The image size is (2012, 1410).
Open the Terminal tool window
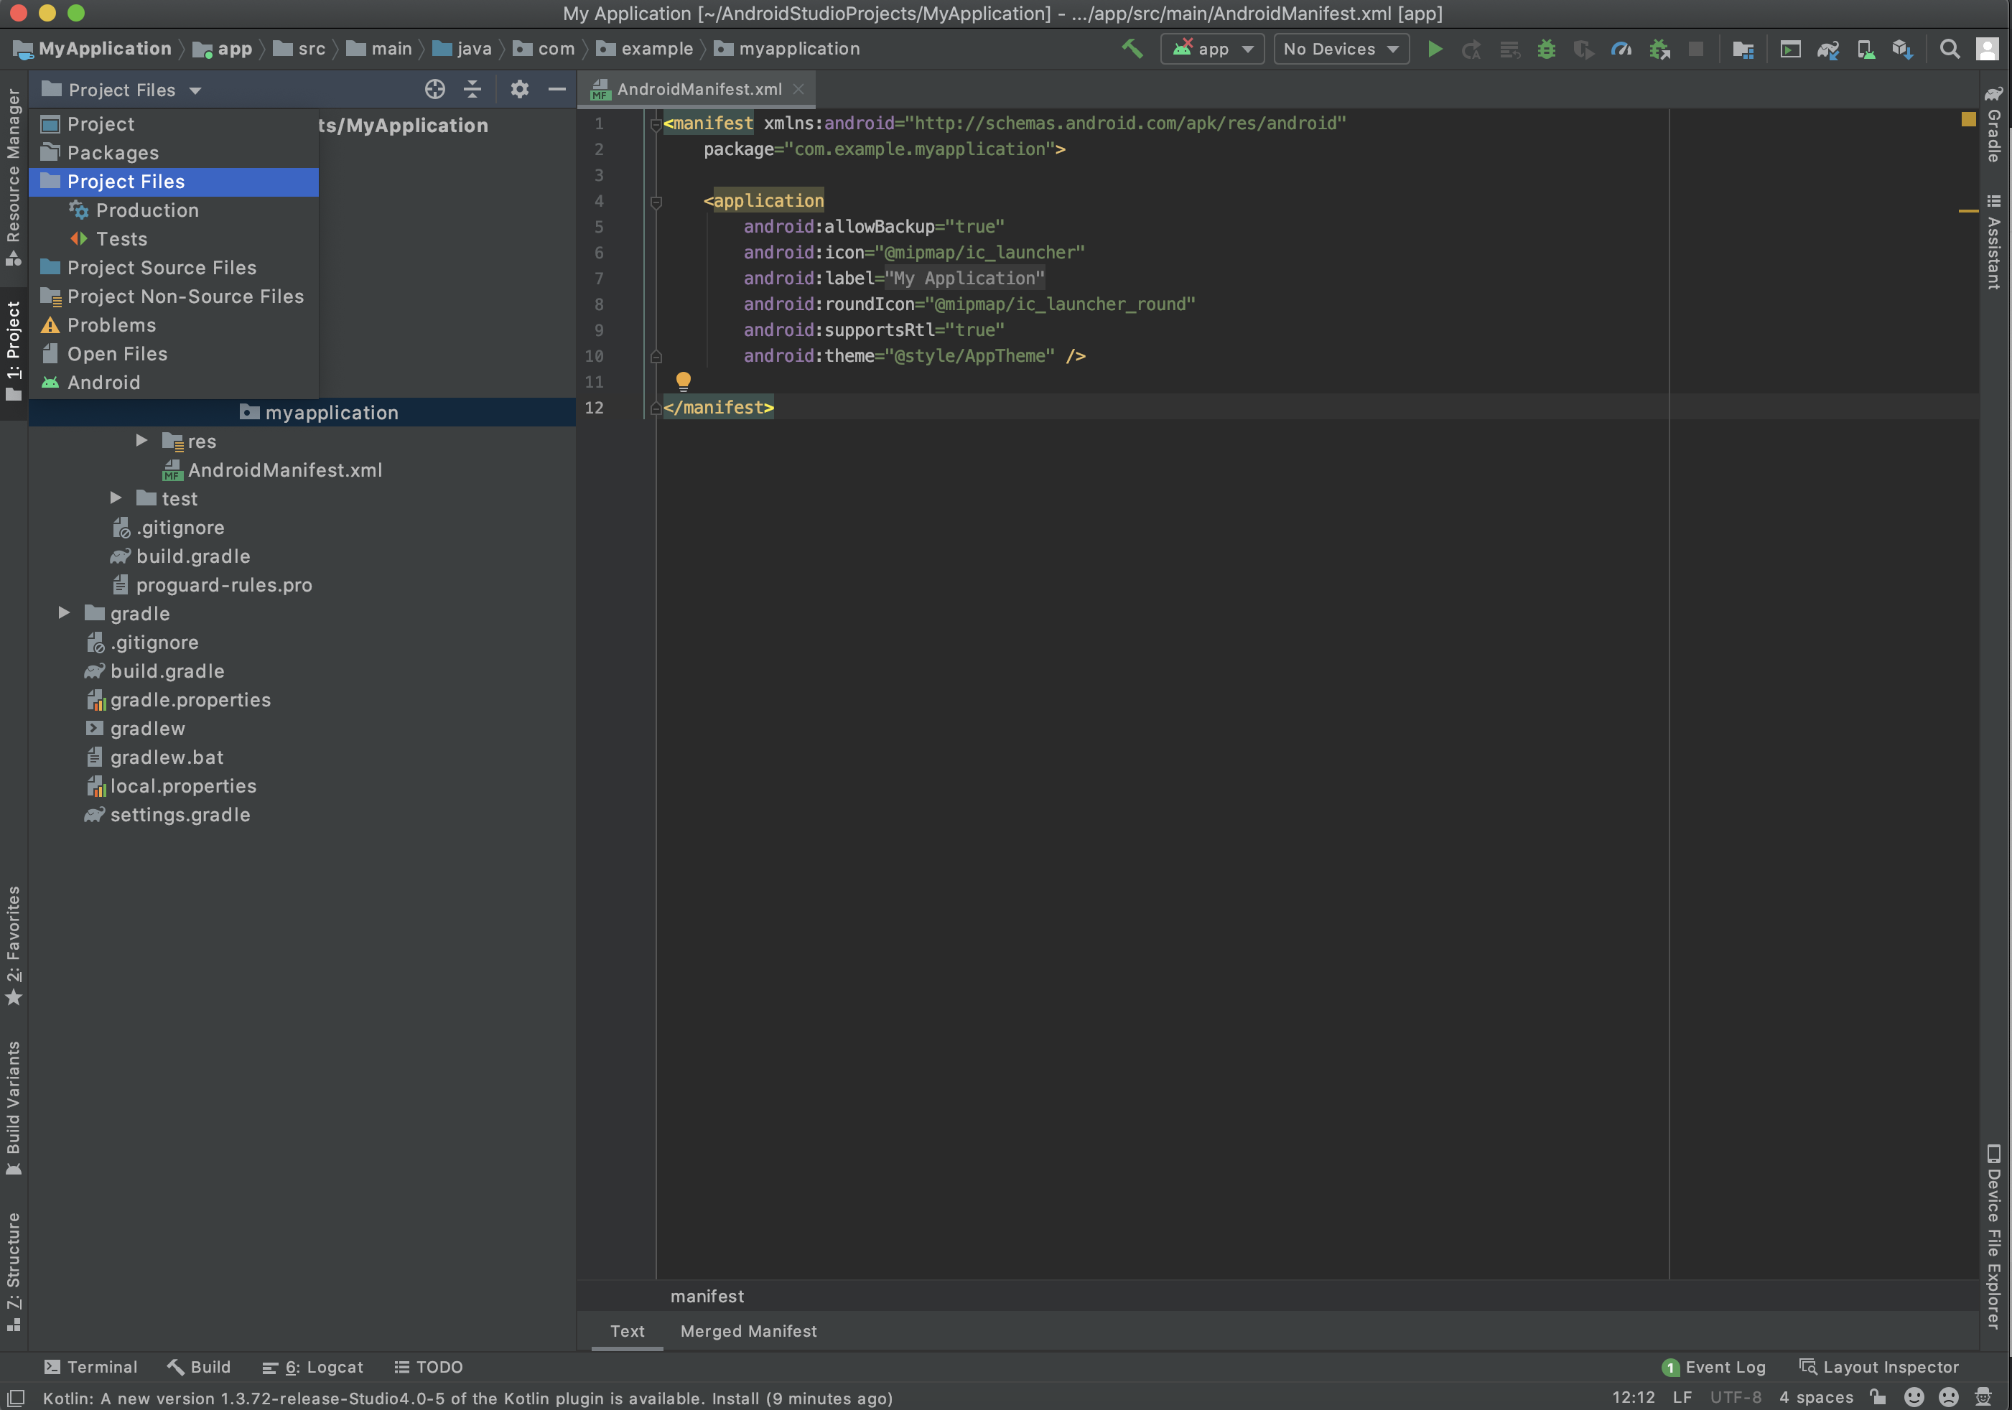pyautogui.click(x=91, y=1366)
